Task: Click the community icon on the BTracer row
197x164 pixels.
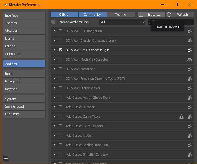Action: click(x=190, y=107)
